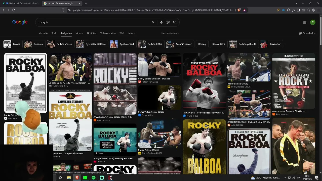322x181 pixels.
Task: Reload the page in the browser
Action: (x=13, y=10)
